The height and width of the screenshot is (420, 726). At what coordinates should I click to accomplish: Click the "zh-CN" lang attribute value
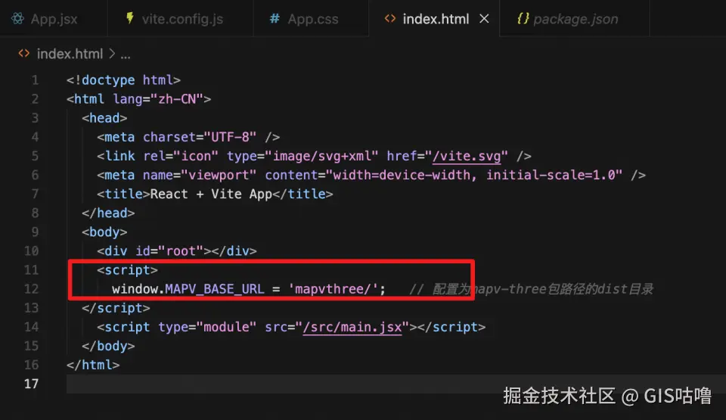(x=177, y=99)
